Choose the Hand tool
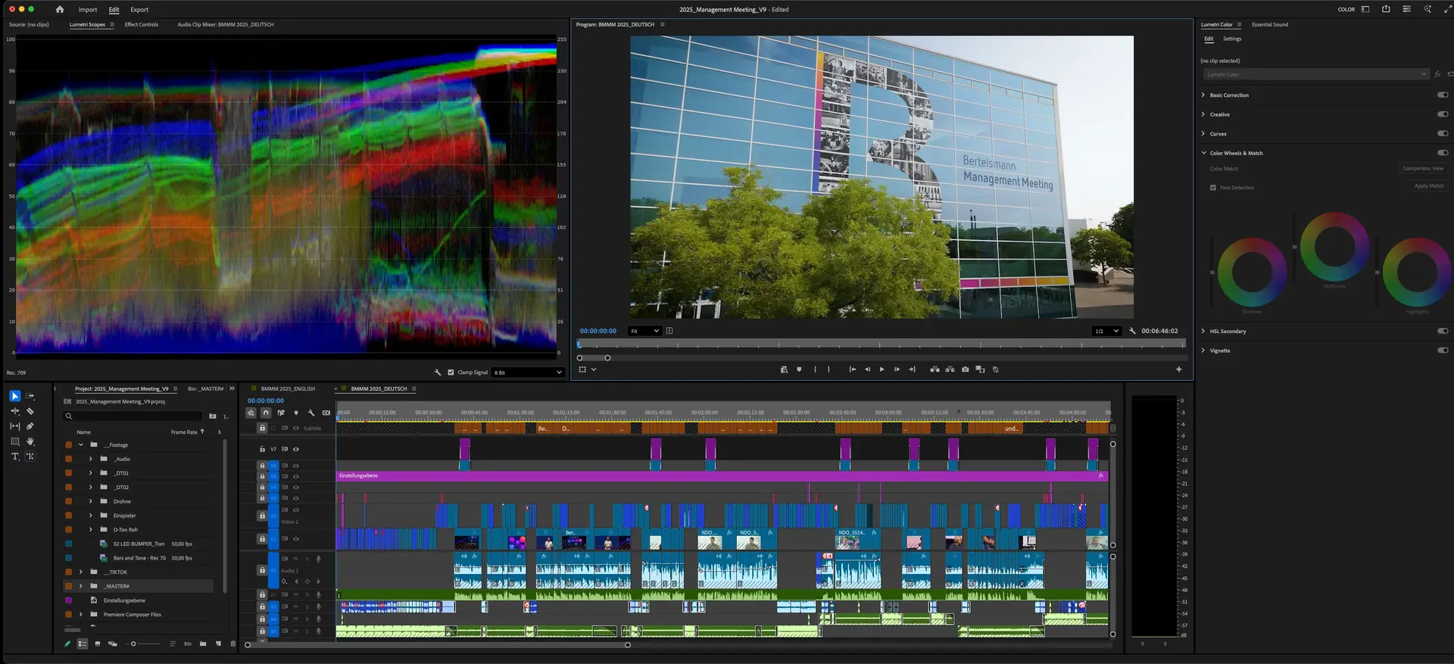The width and height of the screenshot is (1454, 664). [30, 441]
